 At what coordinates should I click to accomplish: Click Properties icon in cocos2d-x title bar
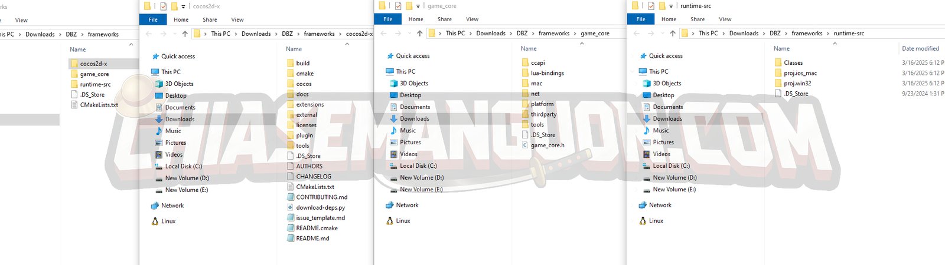pos(163,6)
